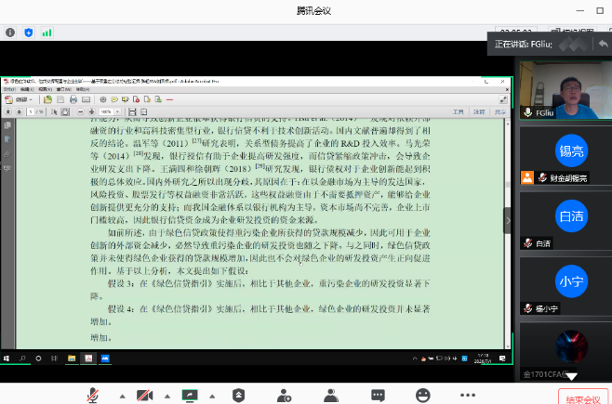Image resolution: width=612 pixels, height=404 pixels.
Task: Check the green network signal icon
Action: (x=47, y=33)
